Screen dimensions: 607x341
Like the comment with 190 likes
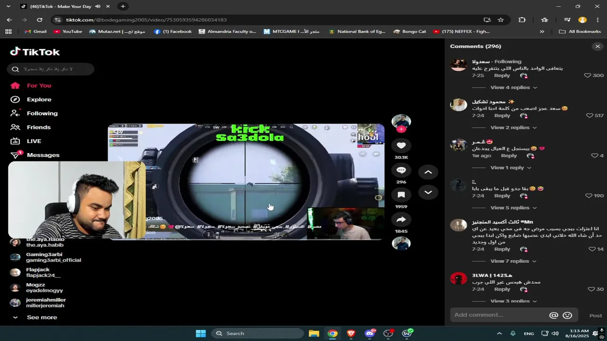[589, 196]
